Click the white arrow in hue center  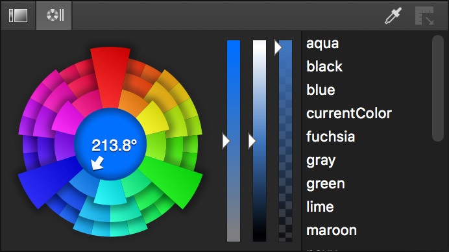pyautogui.click(x=97, y=163)
